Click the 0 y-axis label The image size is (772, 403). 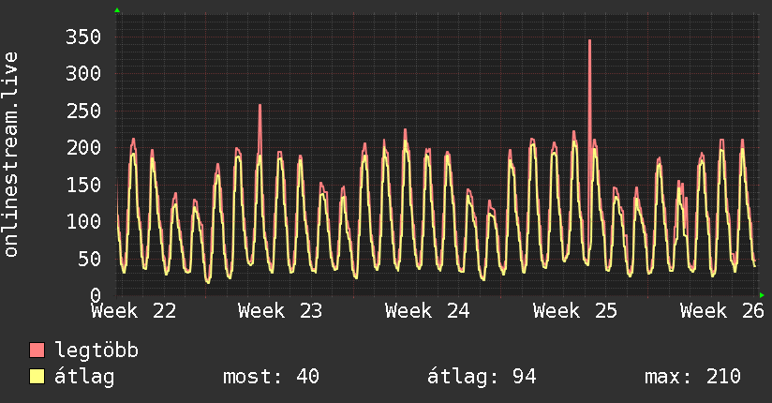click(96, 295)
